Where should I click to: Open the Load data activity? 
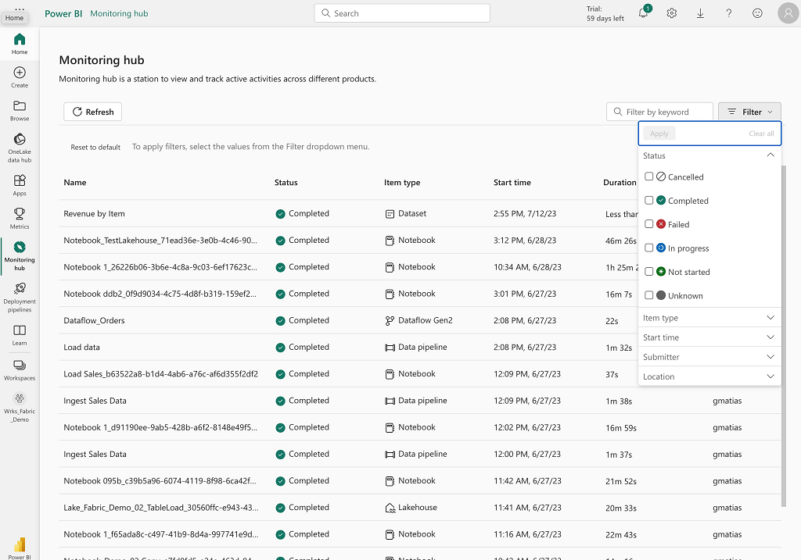(81, 348)
